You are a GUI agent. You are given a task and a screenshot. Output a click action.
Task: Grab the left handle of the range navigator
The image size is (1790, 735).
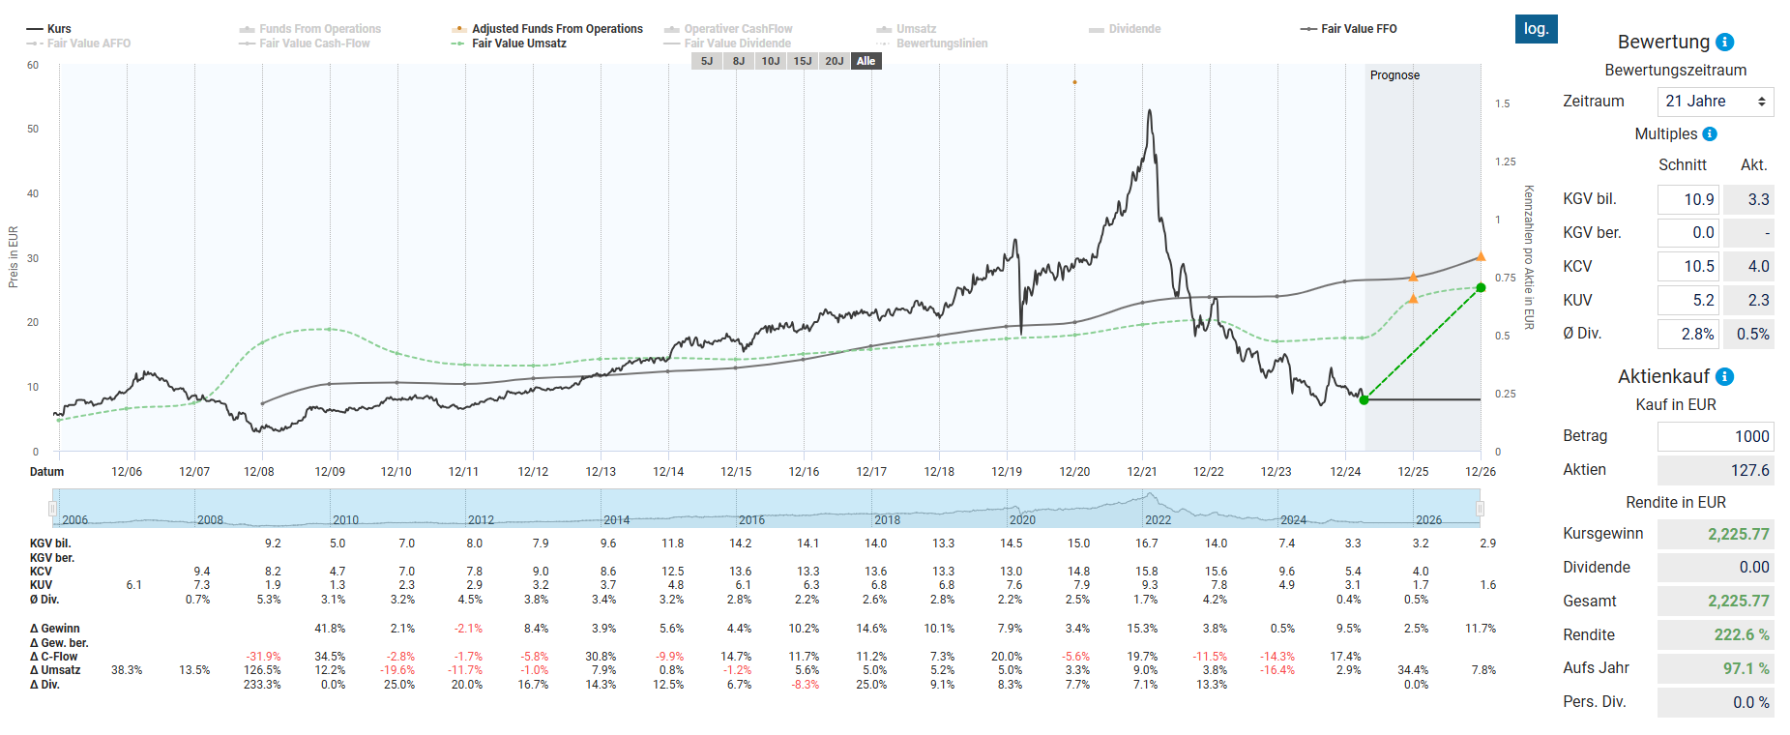53,508
